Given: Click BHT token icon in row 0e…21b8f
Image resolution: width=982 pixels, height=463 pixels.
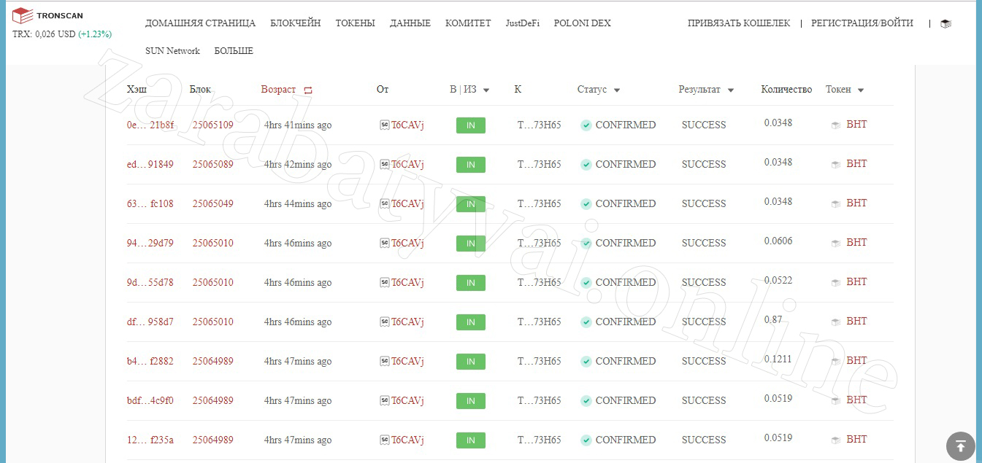Looking at the screenshot, I should 836,125.
